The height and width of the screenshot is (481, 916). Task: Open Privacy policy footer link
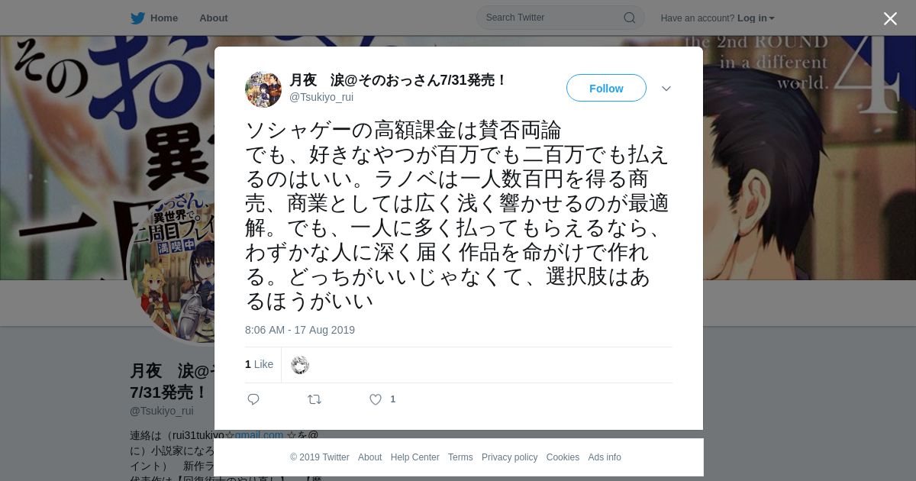509,457
